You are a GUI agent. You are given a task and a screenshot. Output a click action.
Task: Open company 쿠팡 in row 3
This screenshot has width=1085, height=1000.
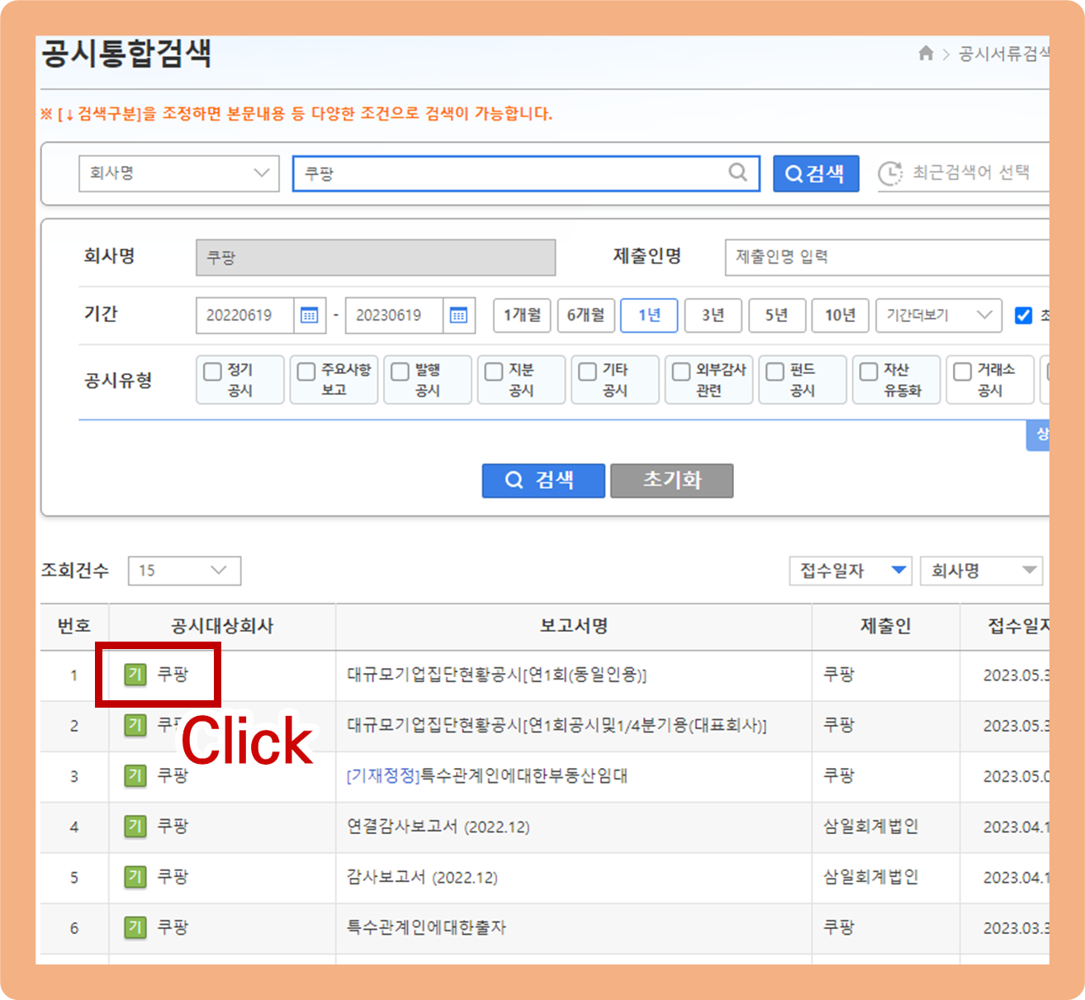point(173,775)
